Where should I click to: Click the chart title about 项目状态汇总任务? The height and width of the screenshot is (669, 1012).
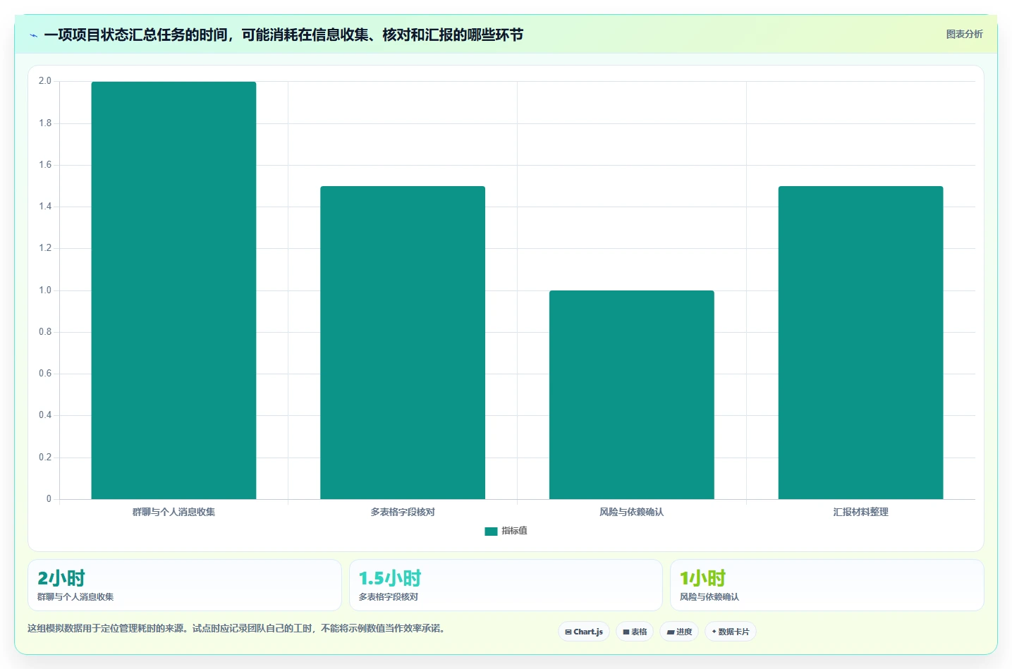284,35
